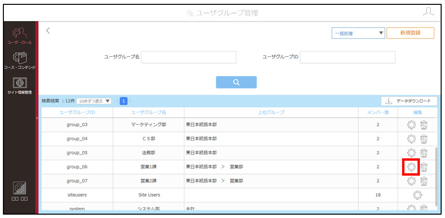The height and width of the screenshot is (218, 445).
Task: Click the ユーザグループ名 input field
Action: [189, 57]
